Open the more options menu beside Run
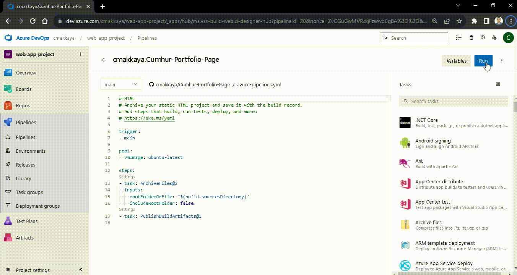 (x=502, y=60)
